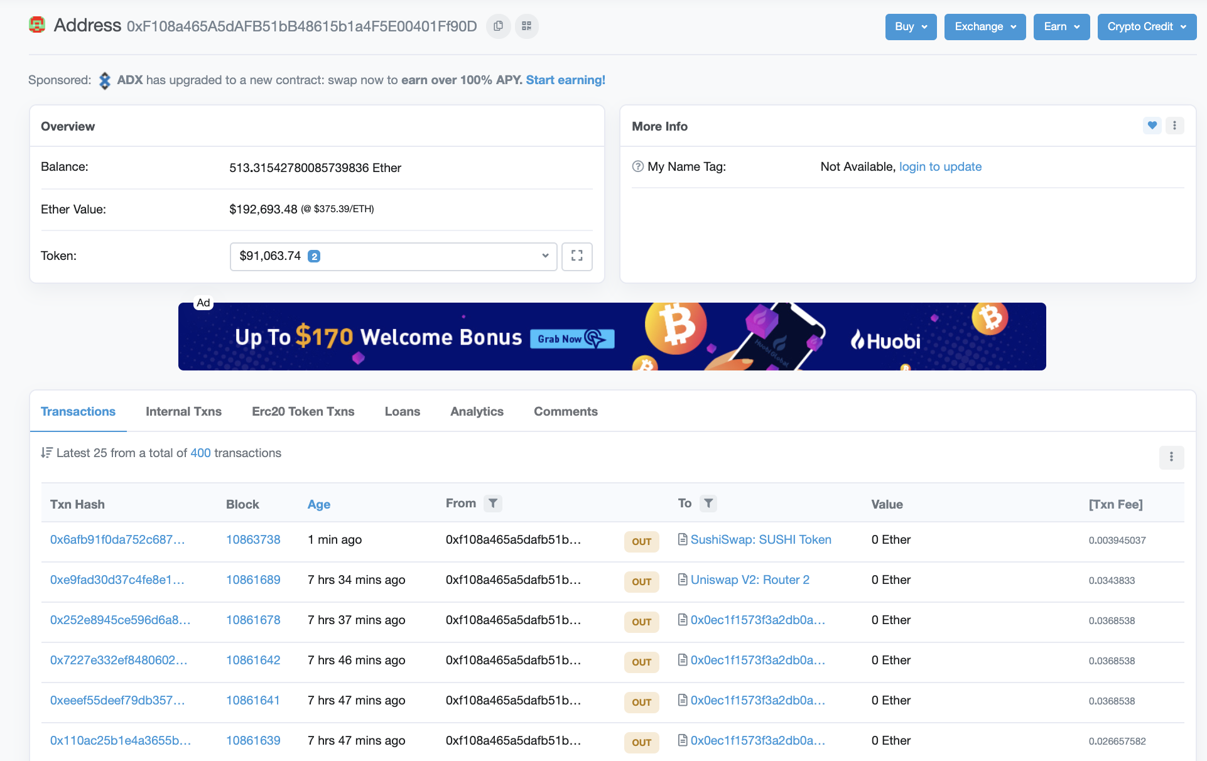
Task: Open 0x0ec1f1573f3a2db0a in block 10861678 row
Action: coord(758,620)
